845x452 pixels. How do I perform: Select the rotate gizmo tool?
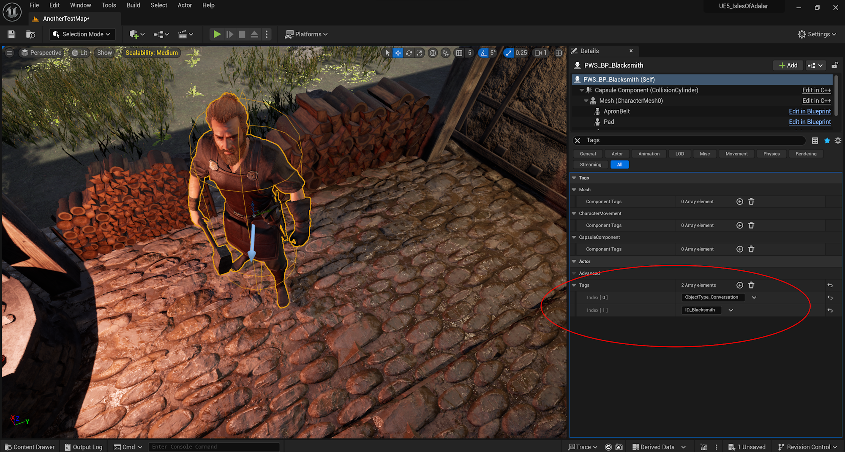click(x=409, y=53)
